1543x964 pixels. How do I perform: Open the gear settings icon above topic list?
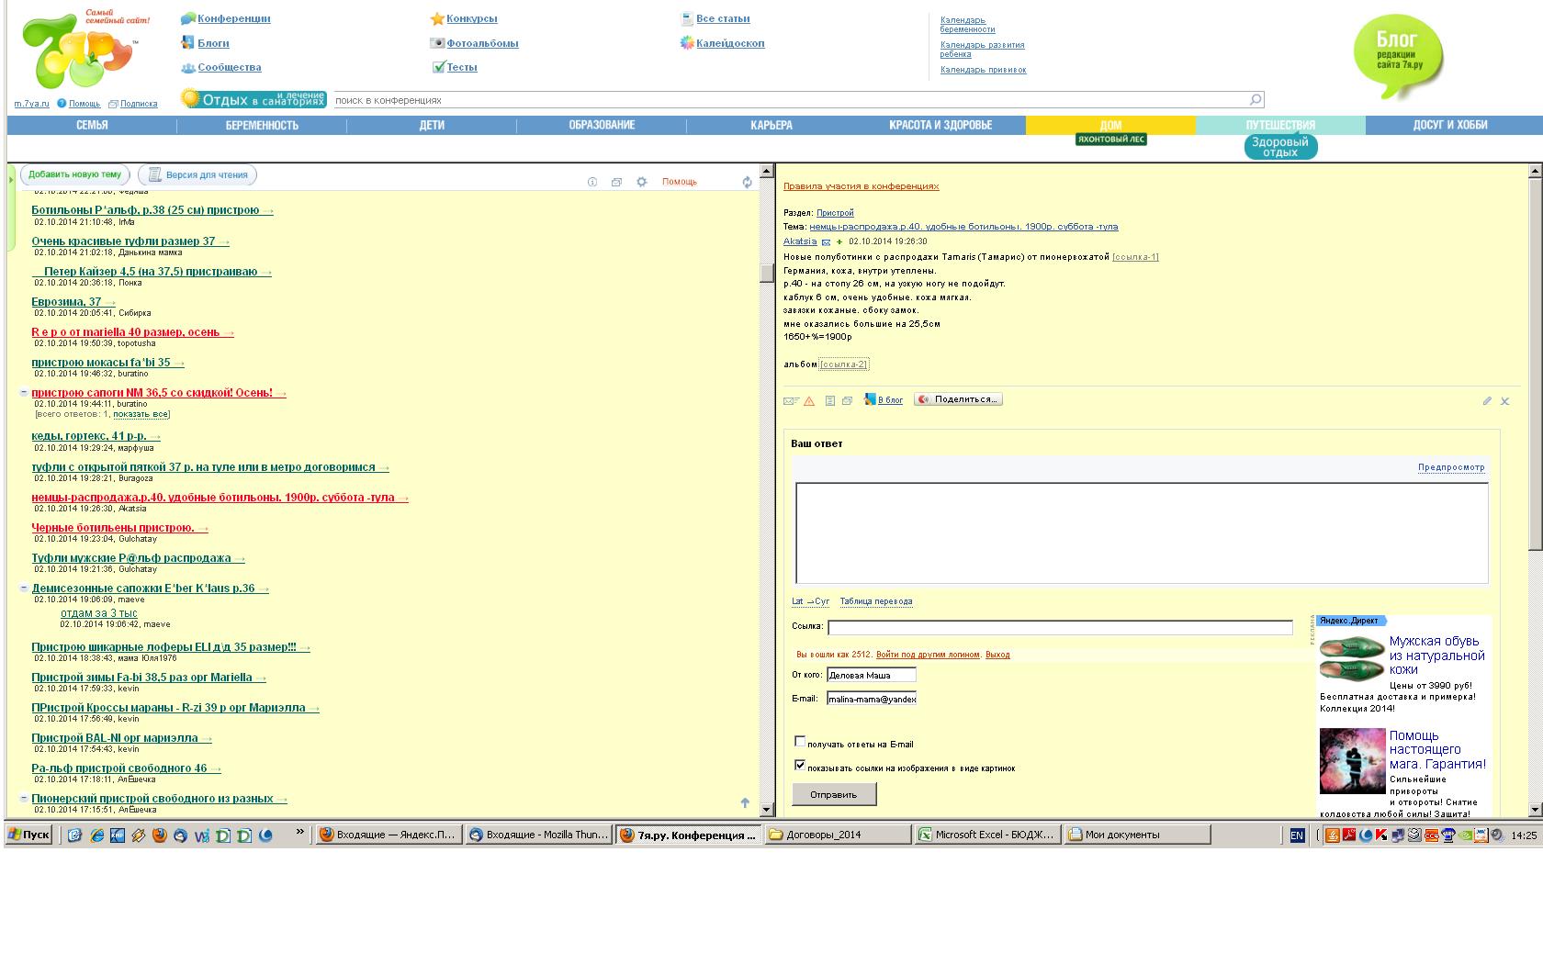[642, 182]
